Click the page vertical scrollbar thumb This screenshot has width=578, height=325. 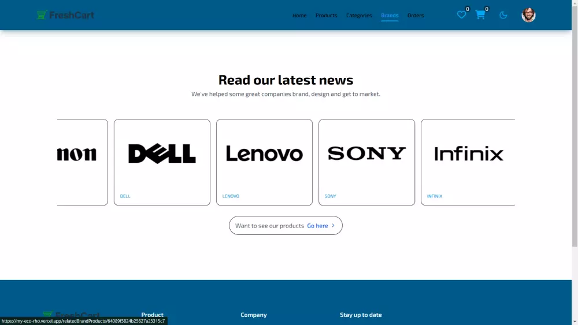point(575,125)
